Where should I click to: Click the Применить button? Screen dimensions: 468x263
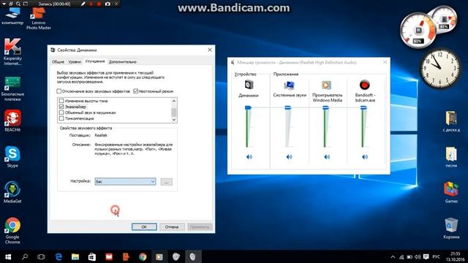click(x=200, y=226)
